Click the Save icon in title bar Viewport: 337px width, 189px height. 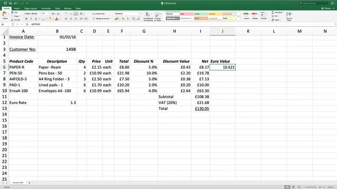coord(10,3)
